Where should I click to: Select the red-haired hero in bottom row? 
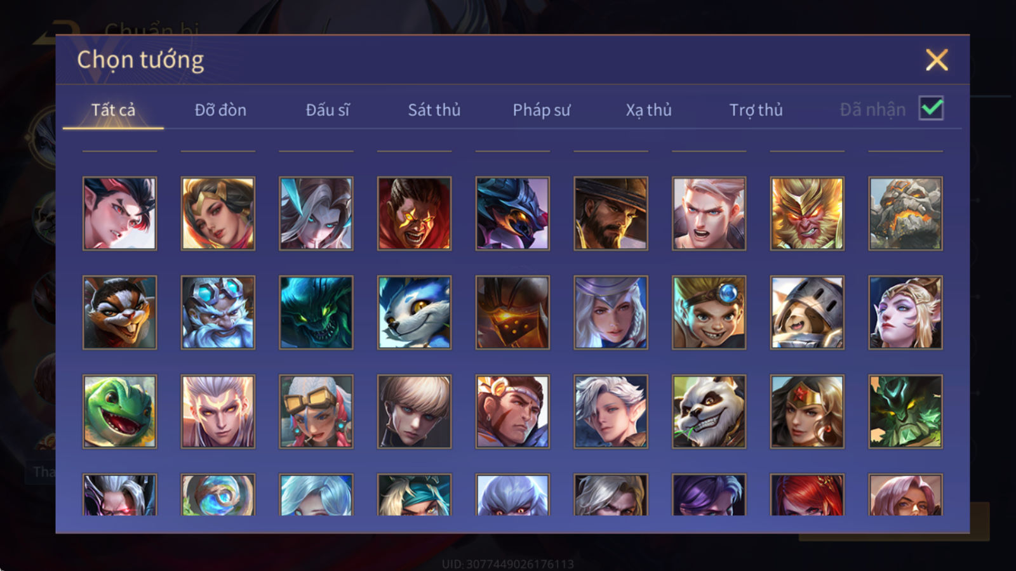click(x=807, y=494)
